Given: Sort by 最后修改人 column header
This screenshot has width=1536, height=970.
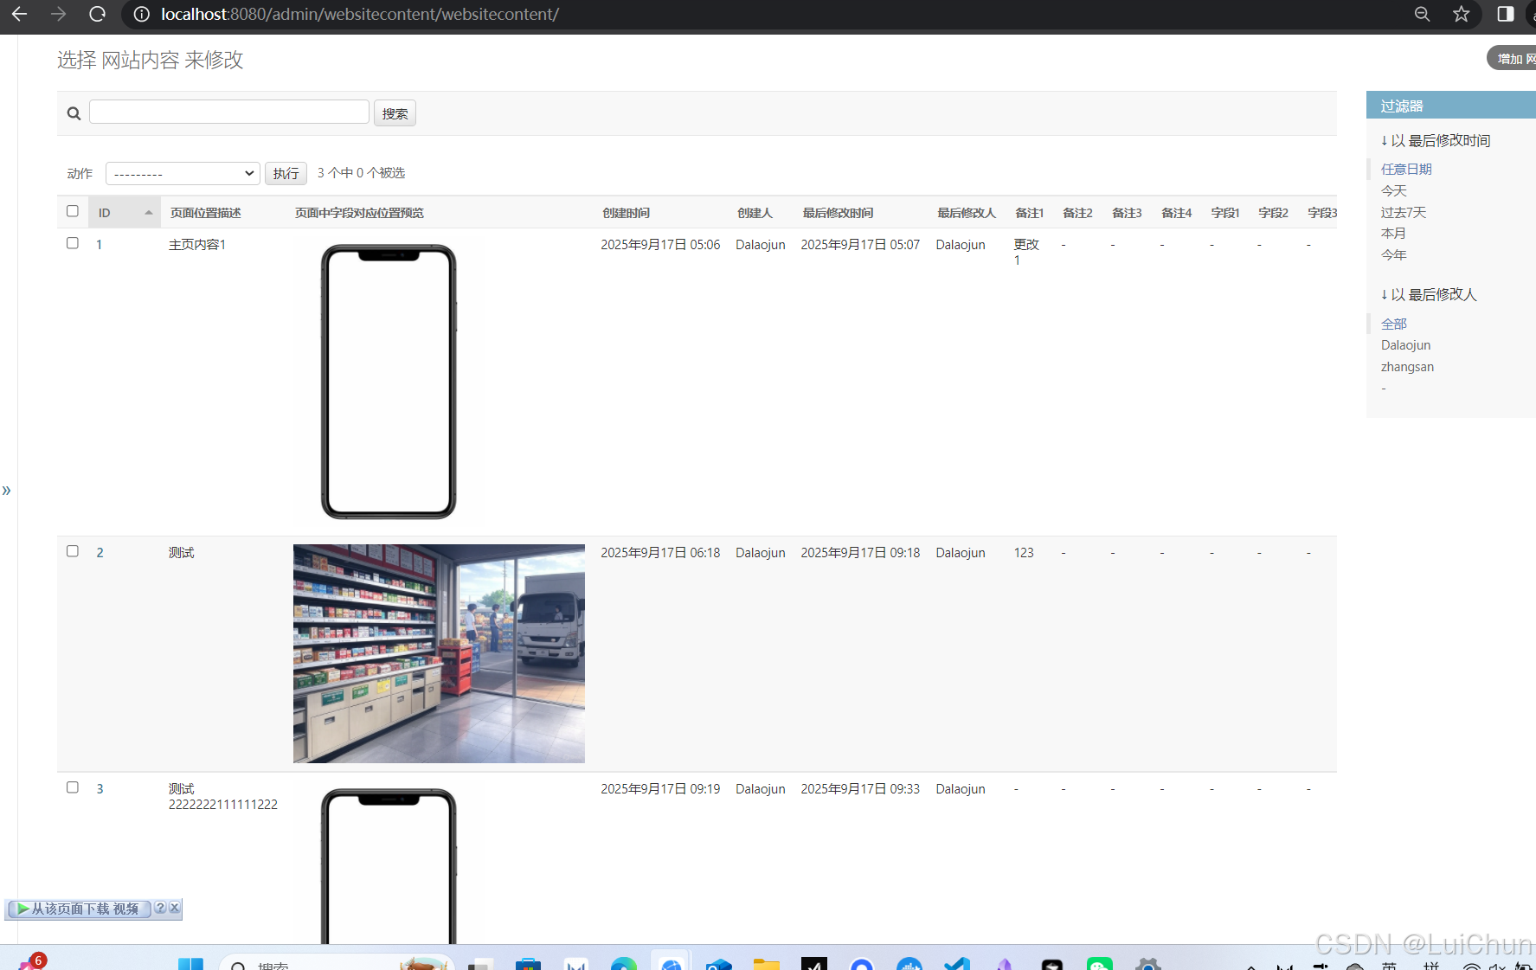Looking at the screenshot, I should coord(967,213).
